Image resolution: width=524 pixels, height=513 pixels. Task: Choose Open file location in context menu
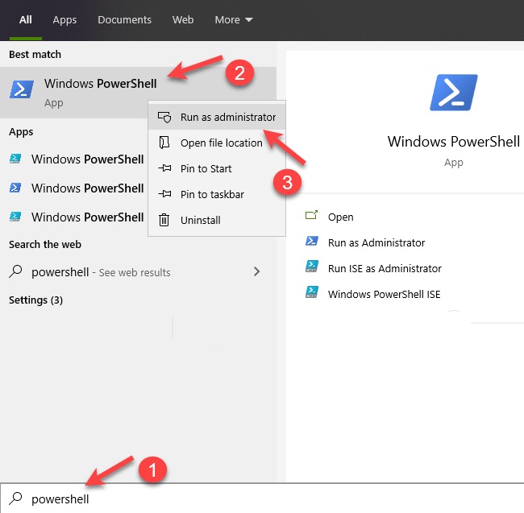tap(217, 143)
